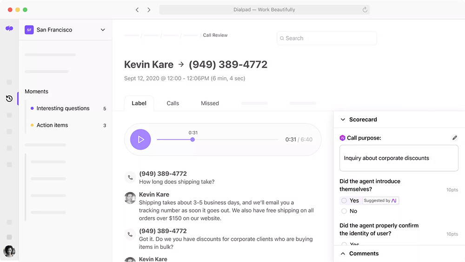Click the Dialpad logo icon
The width and height of the screenshot is (465, 262).
click(9, 28)
